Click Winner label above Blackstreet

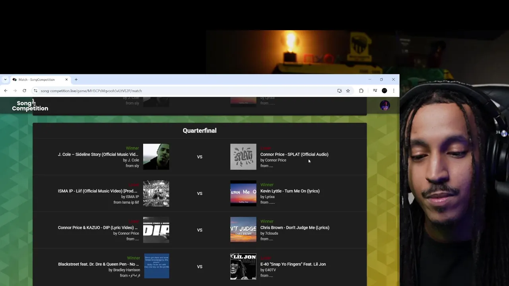point(134,258)
